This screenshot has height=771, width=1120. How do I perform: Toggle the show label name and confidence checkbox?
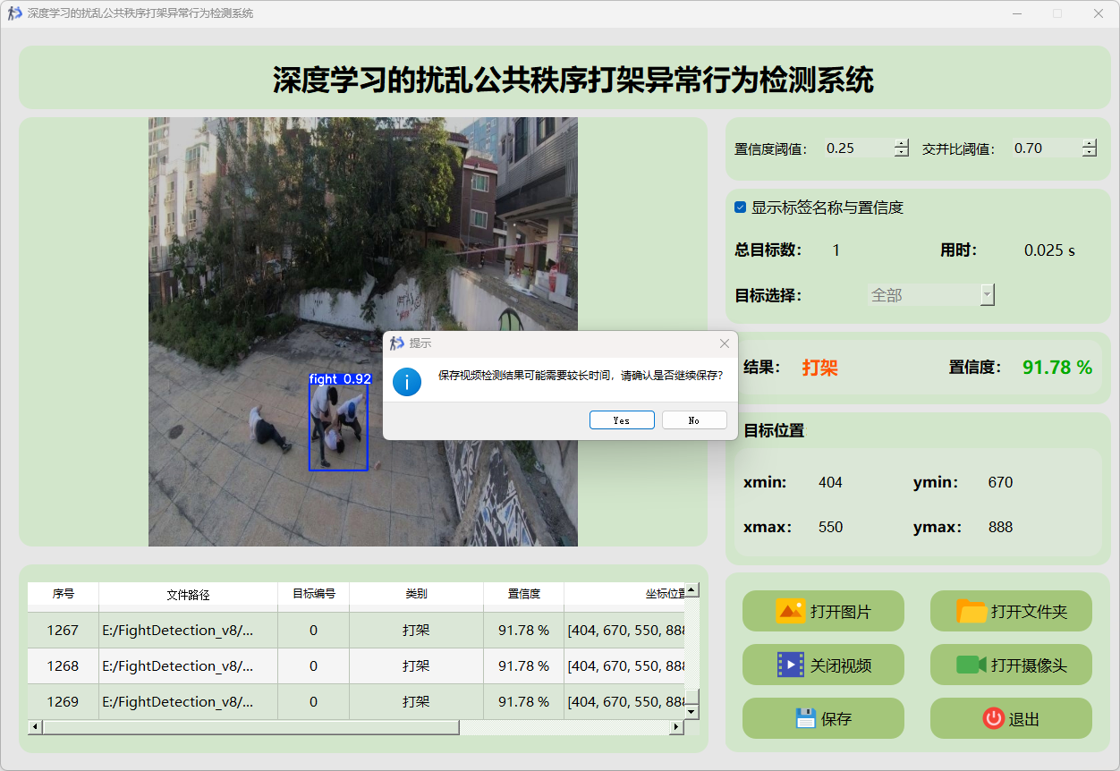click(741, 208)
